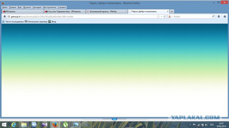Screen dimensions: 229x128
Task: Open Visual Studio from the taskbar
Action: pyautogui.click(x=45, y=124)
